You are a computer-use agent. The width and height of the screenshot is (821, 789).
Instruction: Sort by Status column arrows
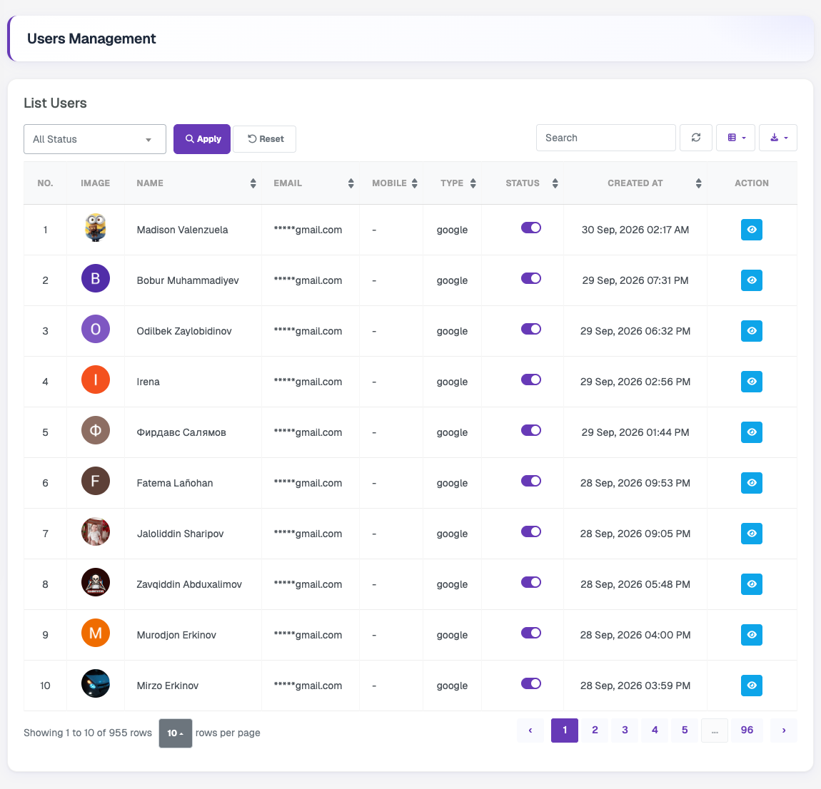click(x=555, y=183)
